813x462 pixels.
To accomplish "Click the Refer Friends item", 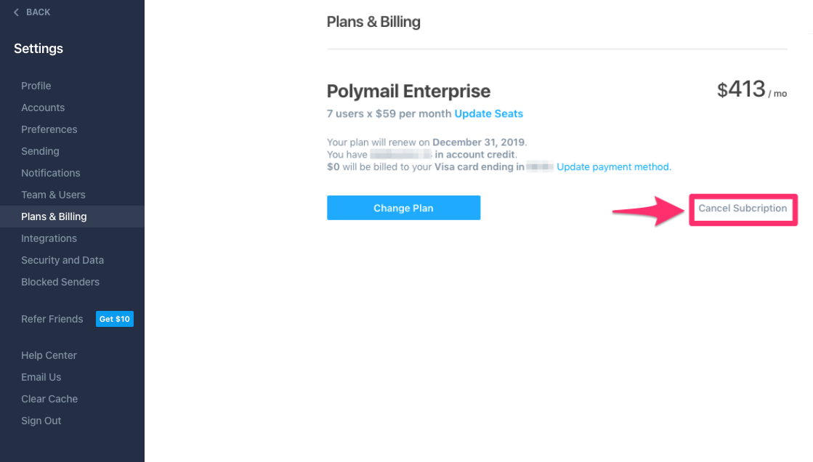I will 52,319.
